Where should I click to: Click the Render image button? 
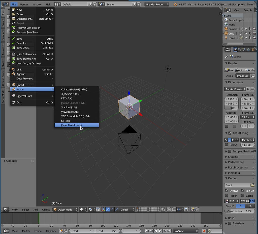[x=229, y=70]
